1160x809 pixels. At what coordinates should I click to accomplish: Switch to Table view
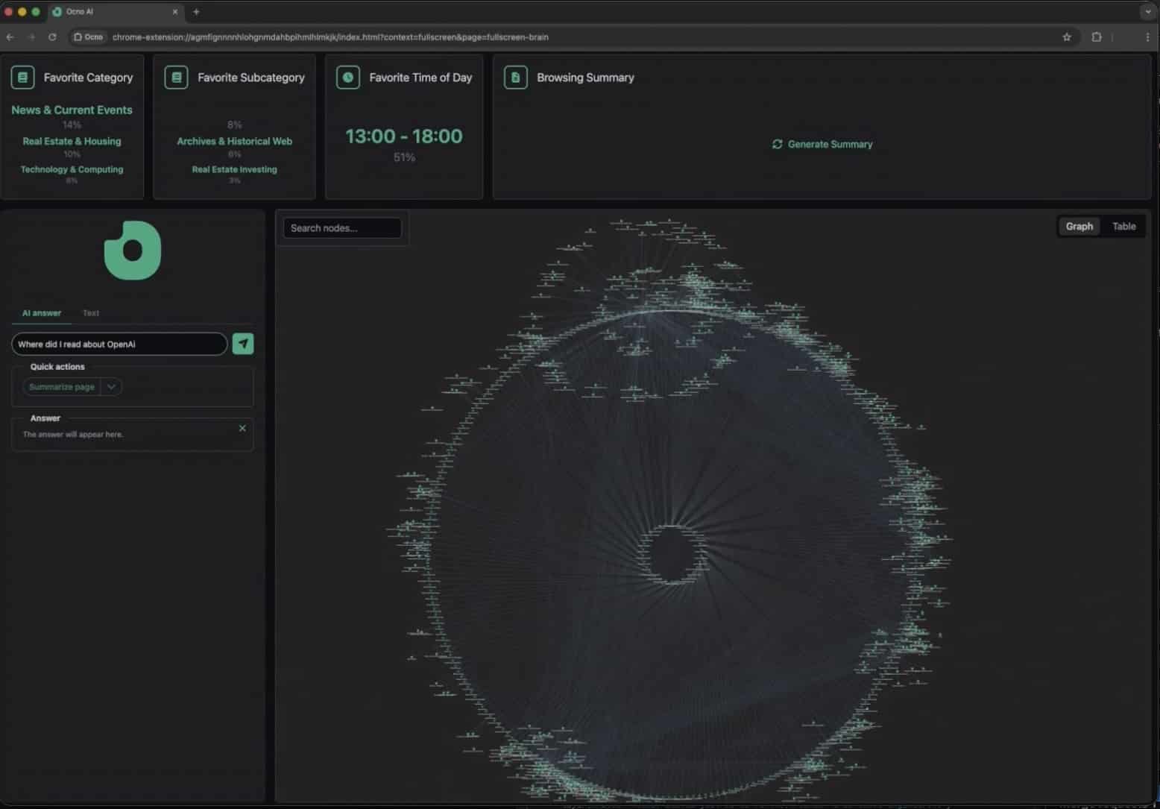point(1123,227)
